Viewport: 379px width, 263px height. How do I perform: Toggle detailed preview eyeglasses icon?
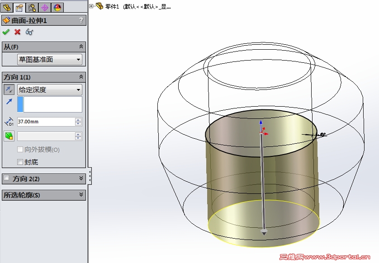(29, 32)
